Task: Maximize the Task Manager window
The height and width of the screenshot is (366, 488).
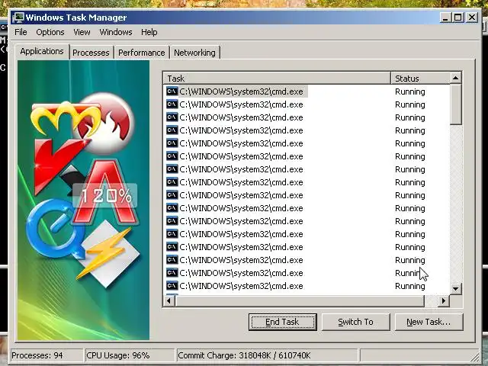Action: 457,18
